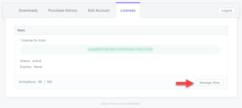242x108 pixels.
Task: Click the red arrow pointing to Manage Sites
Action: click(x=185, y=83)
